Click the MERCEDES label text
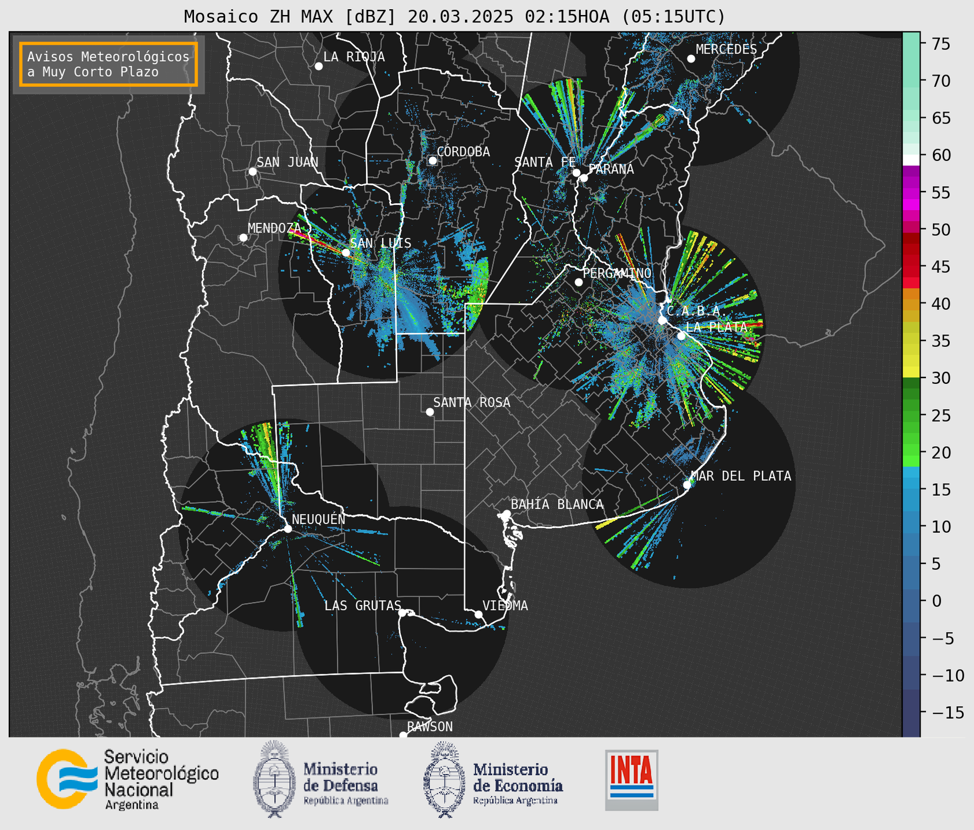 pos(726,50)
